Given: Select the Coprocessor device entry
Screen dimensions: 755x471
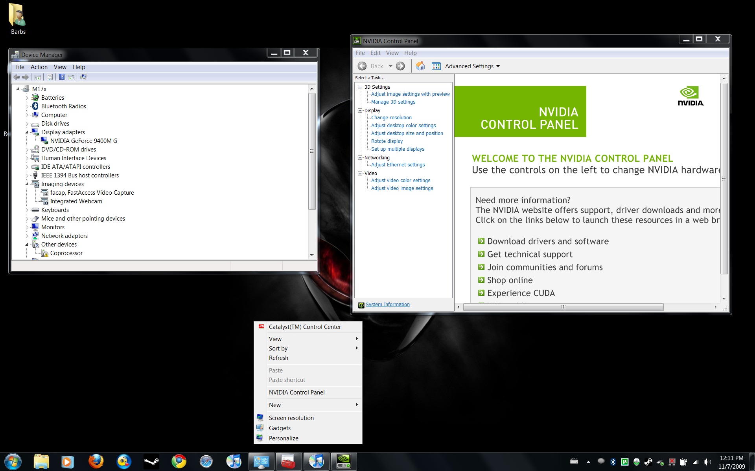Looking at the screenshot, I should pos(66,253).
